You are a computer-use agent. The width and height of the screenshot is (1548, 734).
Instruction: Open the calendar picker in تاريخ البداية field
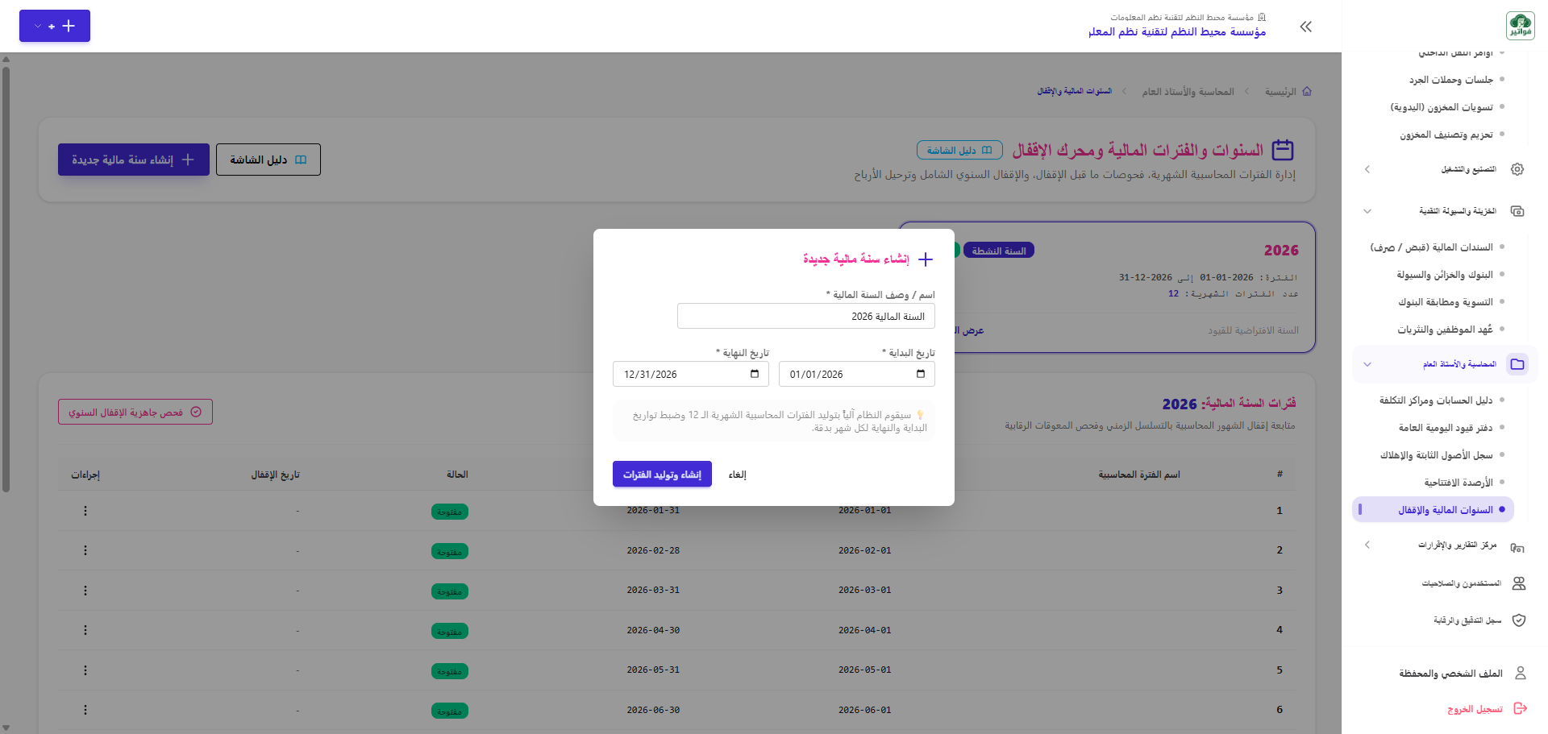tap(921, 374)
